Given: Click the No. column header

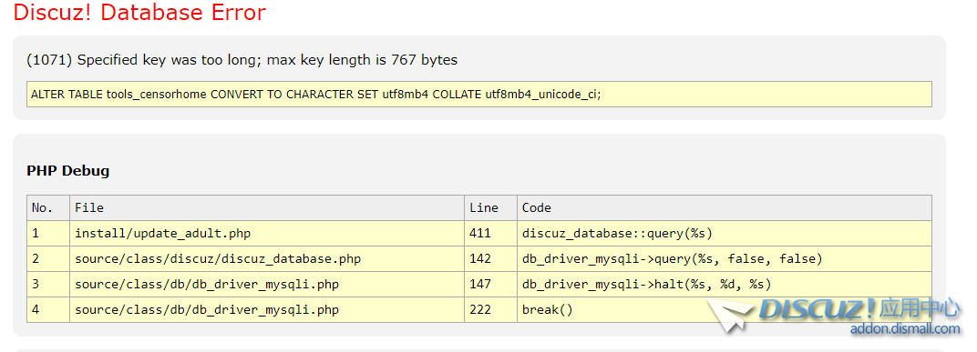Looking at the screenshot, I should pos(48,207).
